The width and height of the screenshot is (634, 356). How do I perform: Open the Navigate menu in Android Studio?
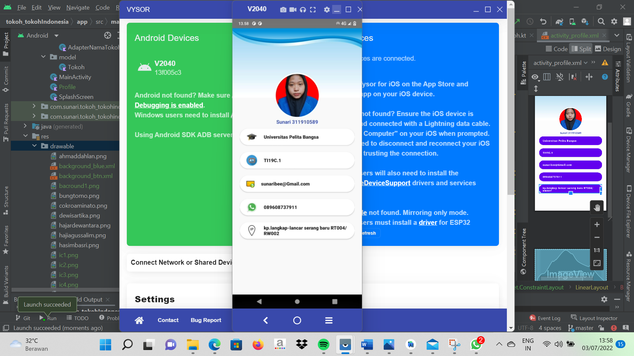click(78, 7)
